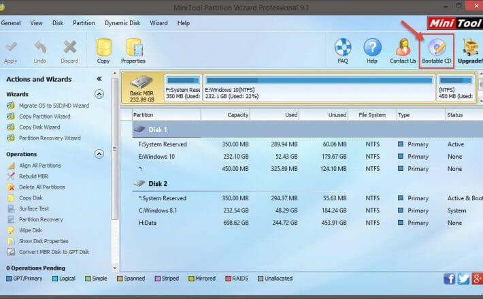Sort by the Partition column header
This screenshot has height=299, width=483.
pyautogui.click(x=167, y=115)
